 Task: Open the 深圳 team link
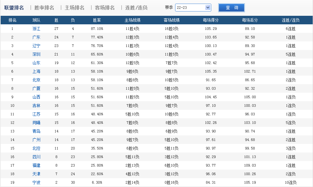tap(36, 54)
